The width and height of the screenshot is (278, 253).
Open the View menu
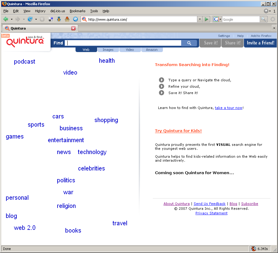click(x=27, y=11)
